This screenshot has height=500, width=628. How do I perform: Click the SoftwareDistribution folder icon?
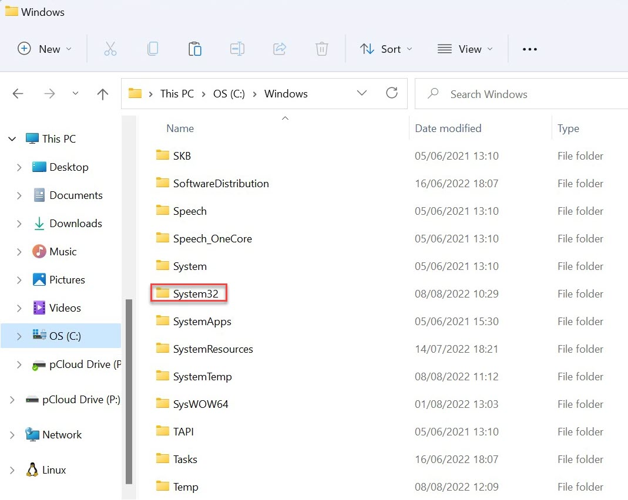(x=163, y=183)
